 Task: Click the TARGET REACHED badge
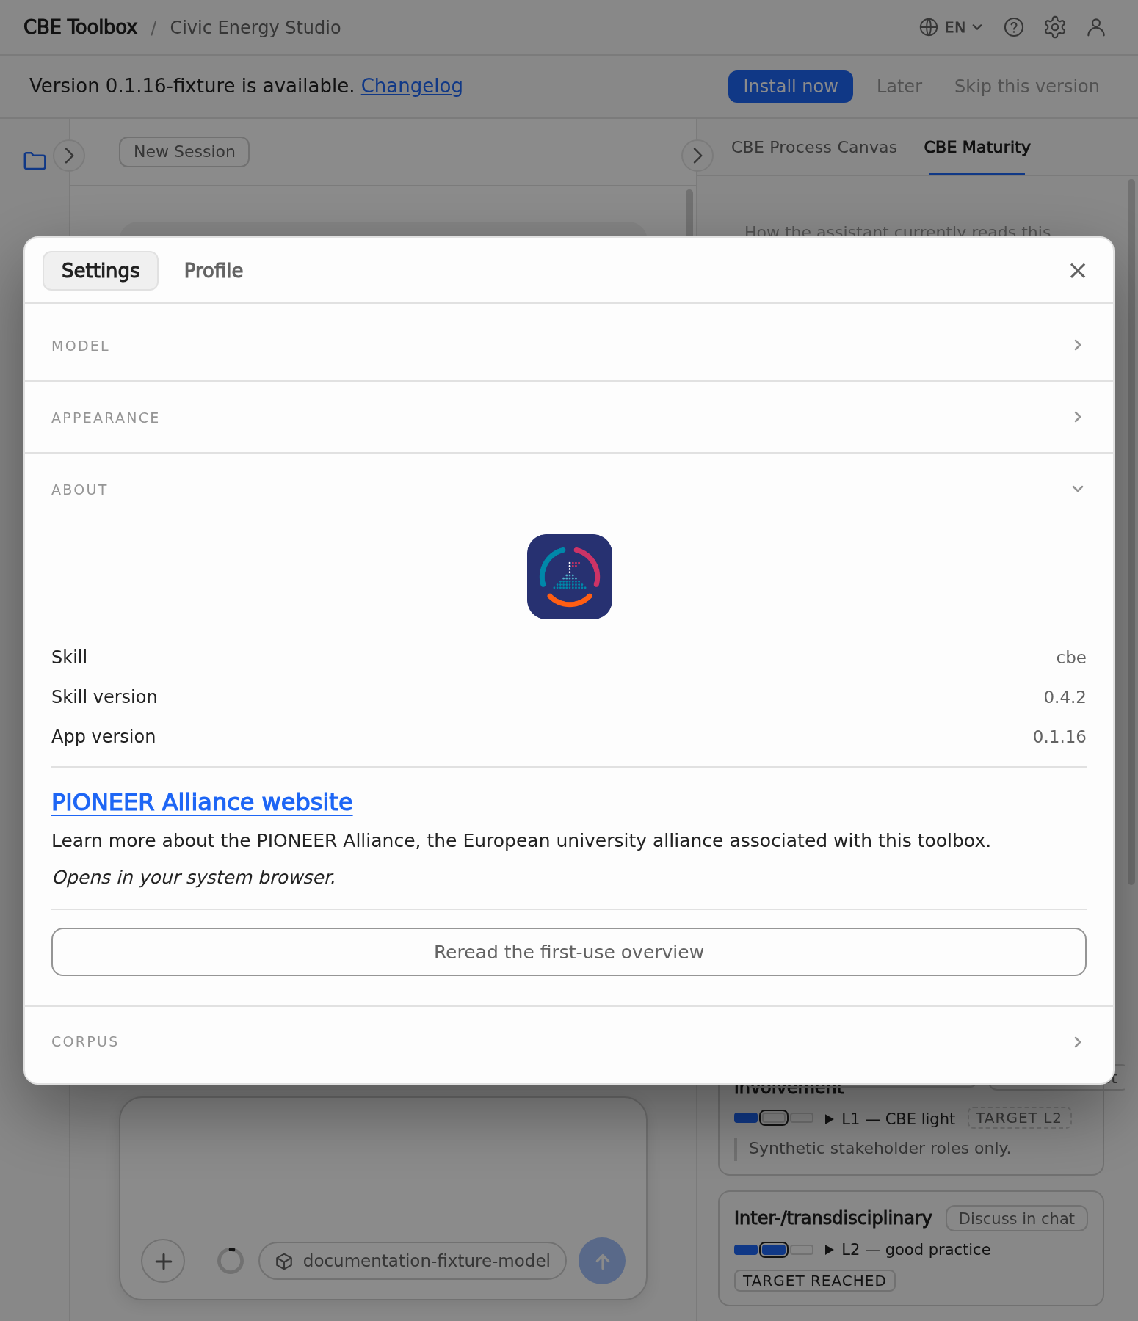(x=815, y=1281)
